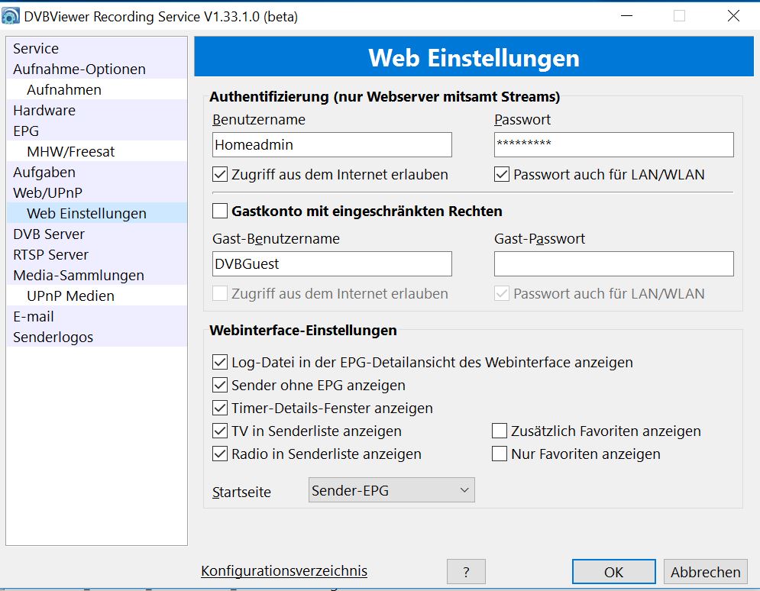The height and width of the screenshot is (591, 760).
Task: Focus the Passwort input field
Action: (613, 144)
